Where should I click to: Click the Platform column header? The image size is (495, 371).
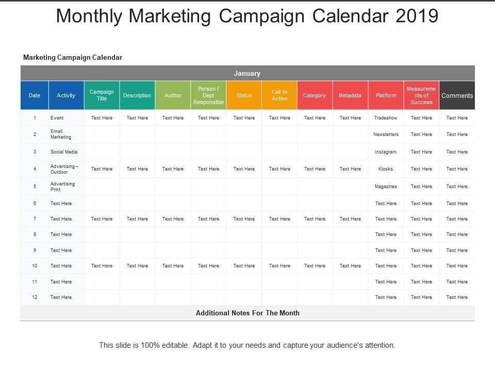386,95
